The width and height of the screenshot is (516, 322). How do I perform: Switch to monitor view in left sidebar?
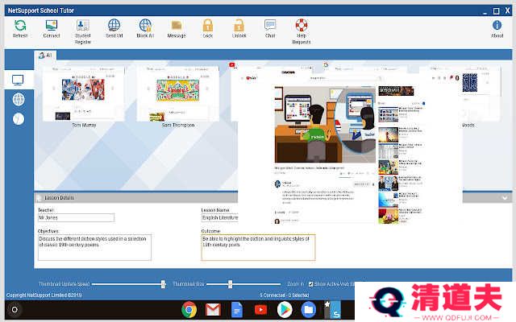coord(18,80)
